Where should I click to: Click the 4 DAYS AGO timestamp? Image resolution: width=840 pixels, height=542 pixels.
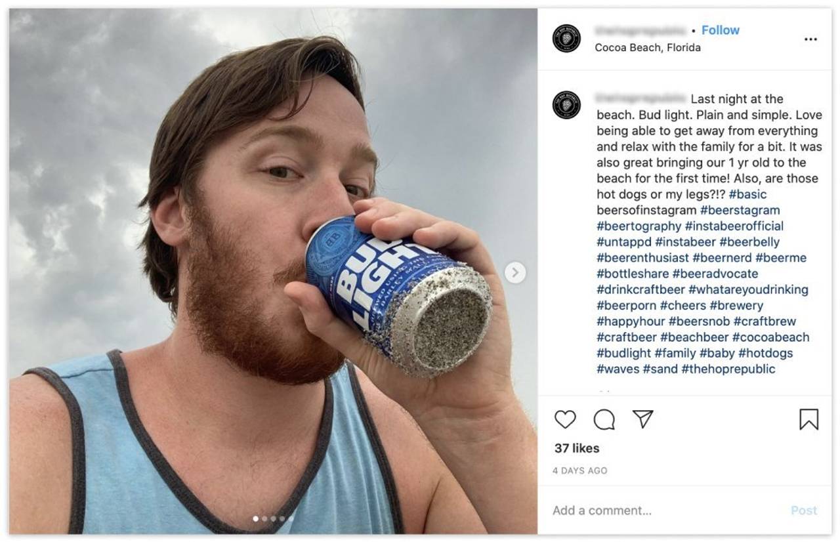click(579, 470)
